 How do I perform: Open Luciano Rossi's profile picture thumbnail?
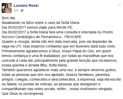tap(7, 8)
